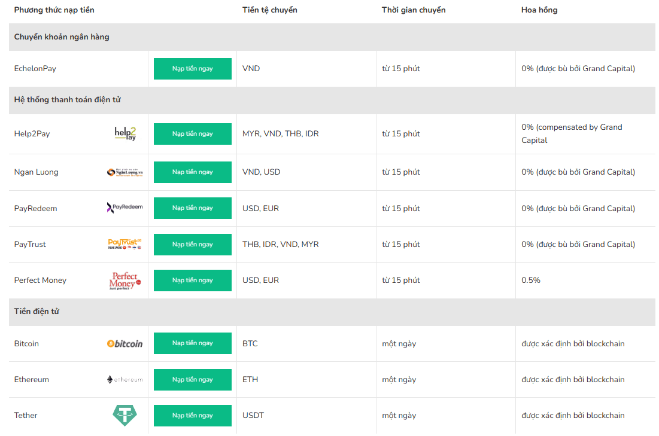This screenshot has width=659, height=436.
Task: Click the green Tether logo
Action: click(125, 415)
